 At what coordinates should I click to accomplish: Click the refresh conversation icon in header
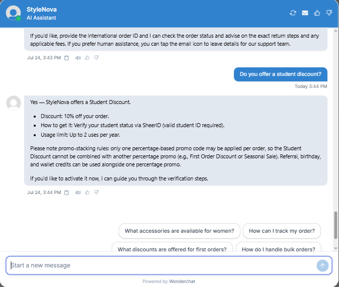[293, 13]
